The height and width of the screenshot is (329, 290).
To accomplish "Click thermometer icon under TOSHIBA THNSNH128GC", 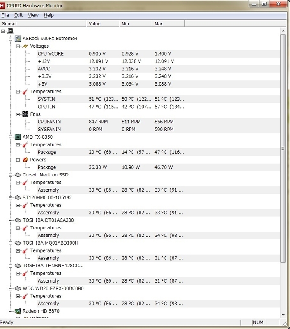I will pyautogui.click(x=25, y=273).
